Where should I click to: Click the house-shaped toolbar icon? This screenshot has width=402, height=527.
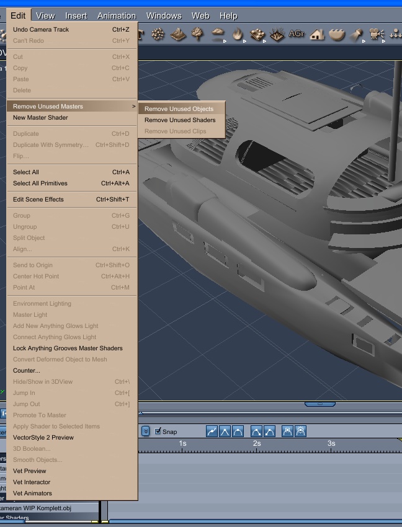pos(317,35)
